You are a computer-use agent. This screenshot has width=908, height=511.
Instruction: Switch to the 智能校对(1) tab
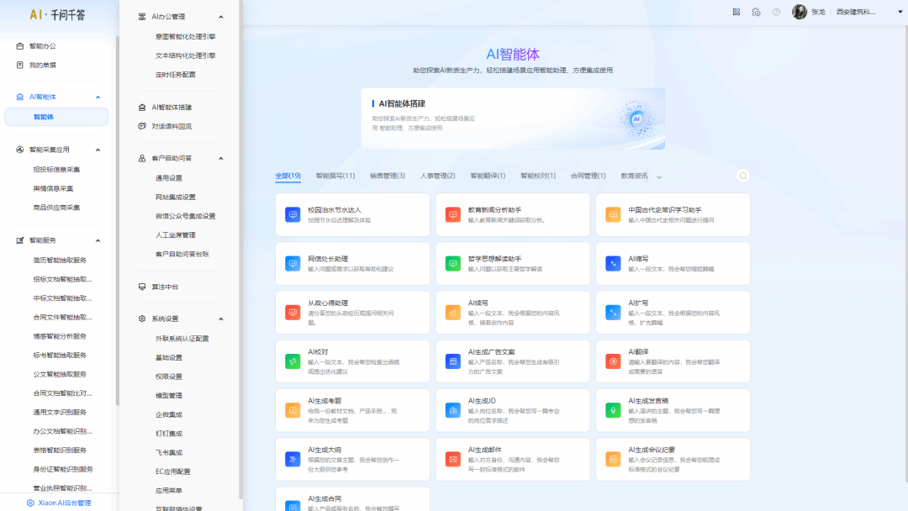[x=538, y=176]
